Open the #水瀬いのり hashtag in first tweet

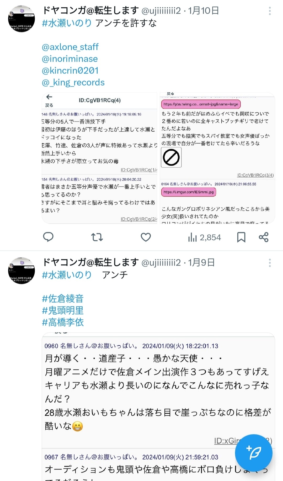(x=67, y=23)
